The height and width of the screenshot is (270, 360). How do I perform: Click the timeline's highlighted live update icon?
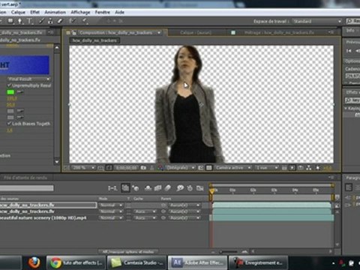click(125, 188)
